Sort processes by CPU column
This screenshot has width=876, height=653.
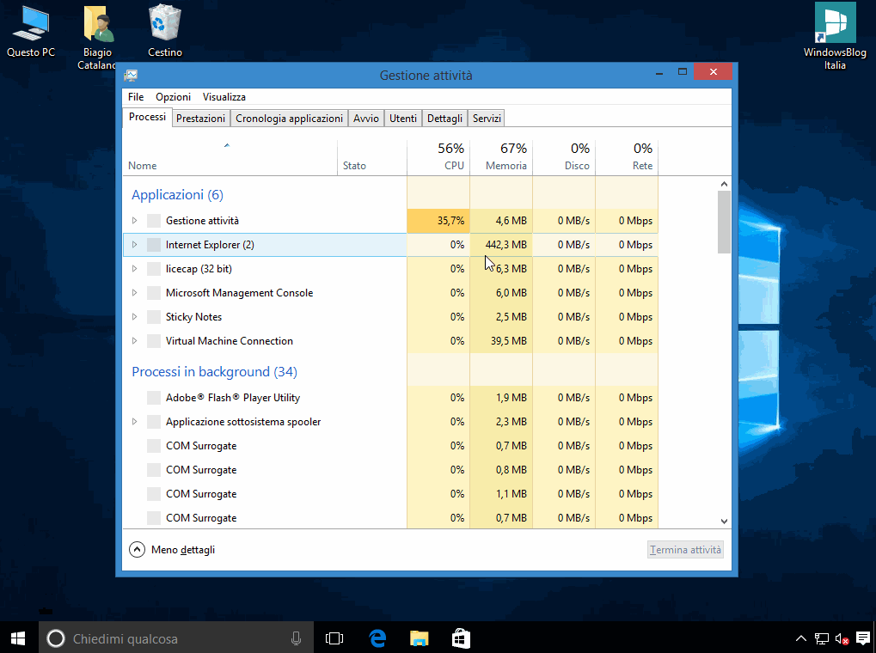tap(438, 157)
